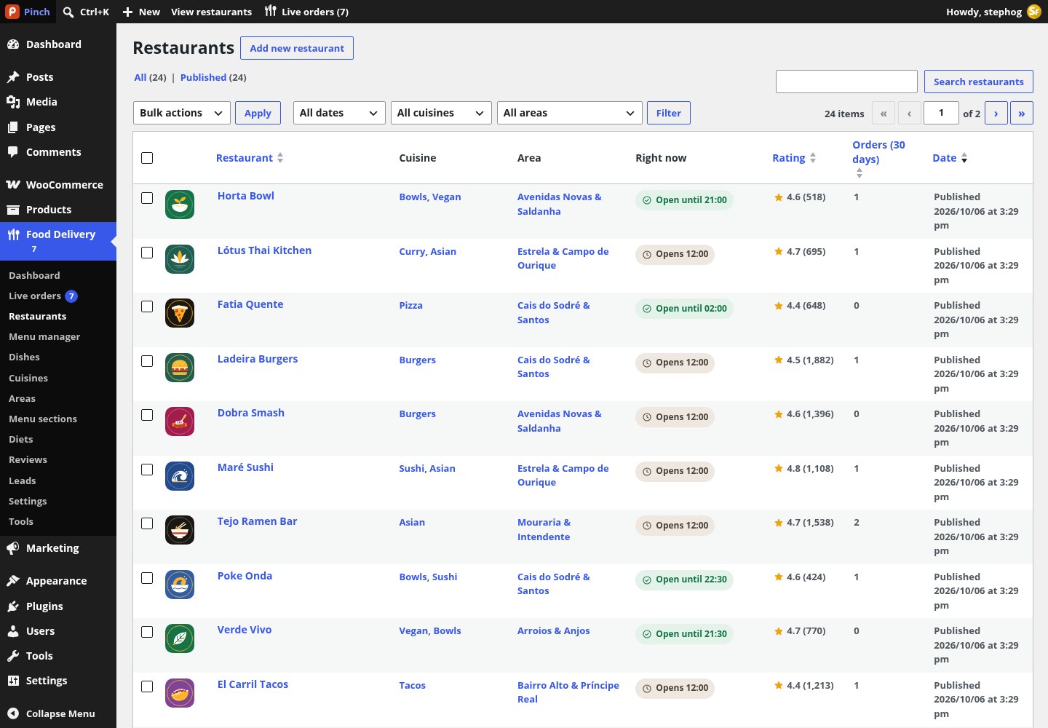The height and width of the screenshot is (728, 1048).
Task: Expand the All areas dropdown
Action: (570, 113)
